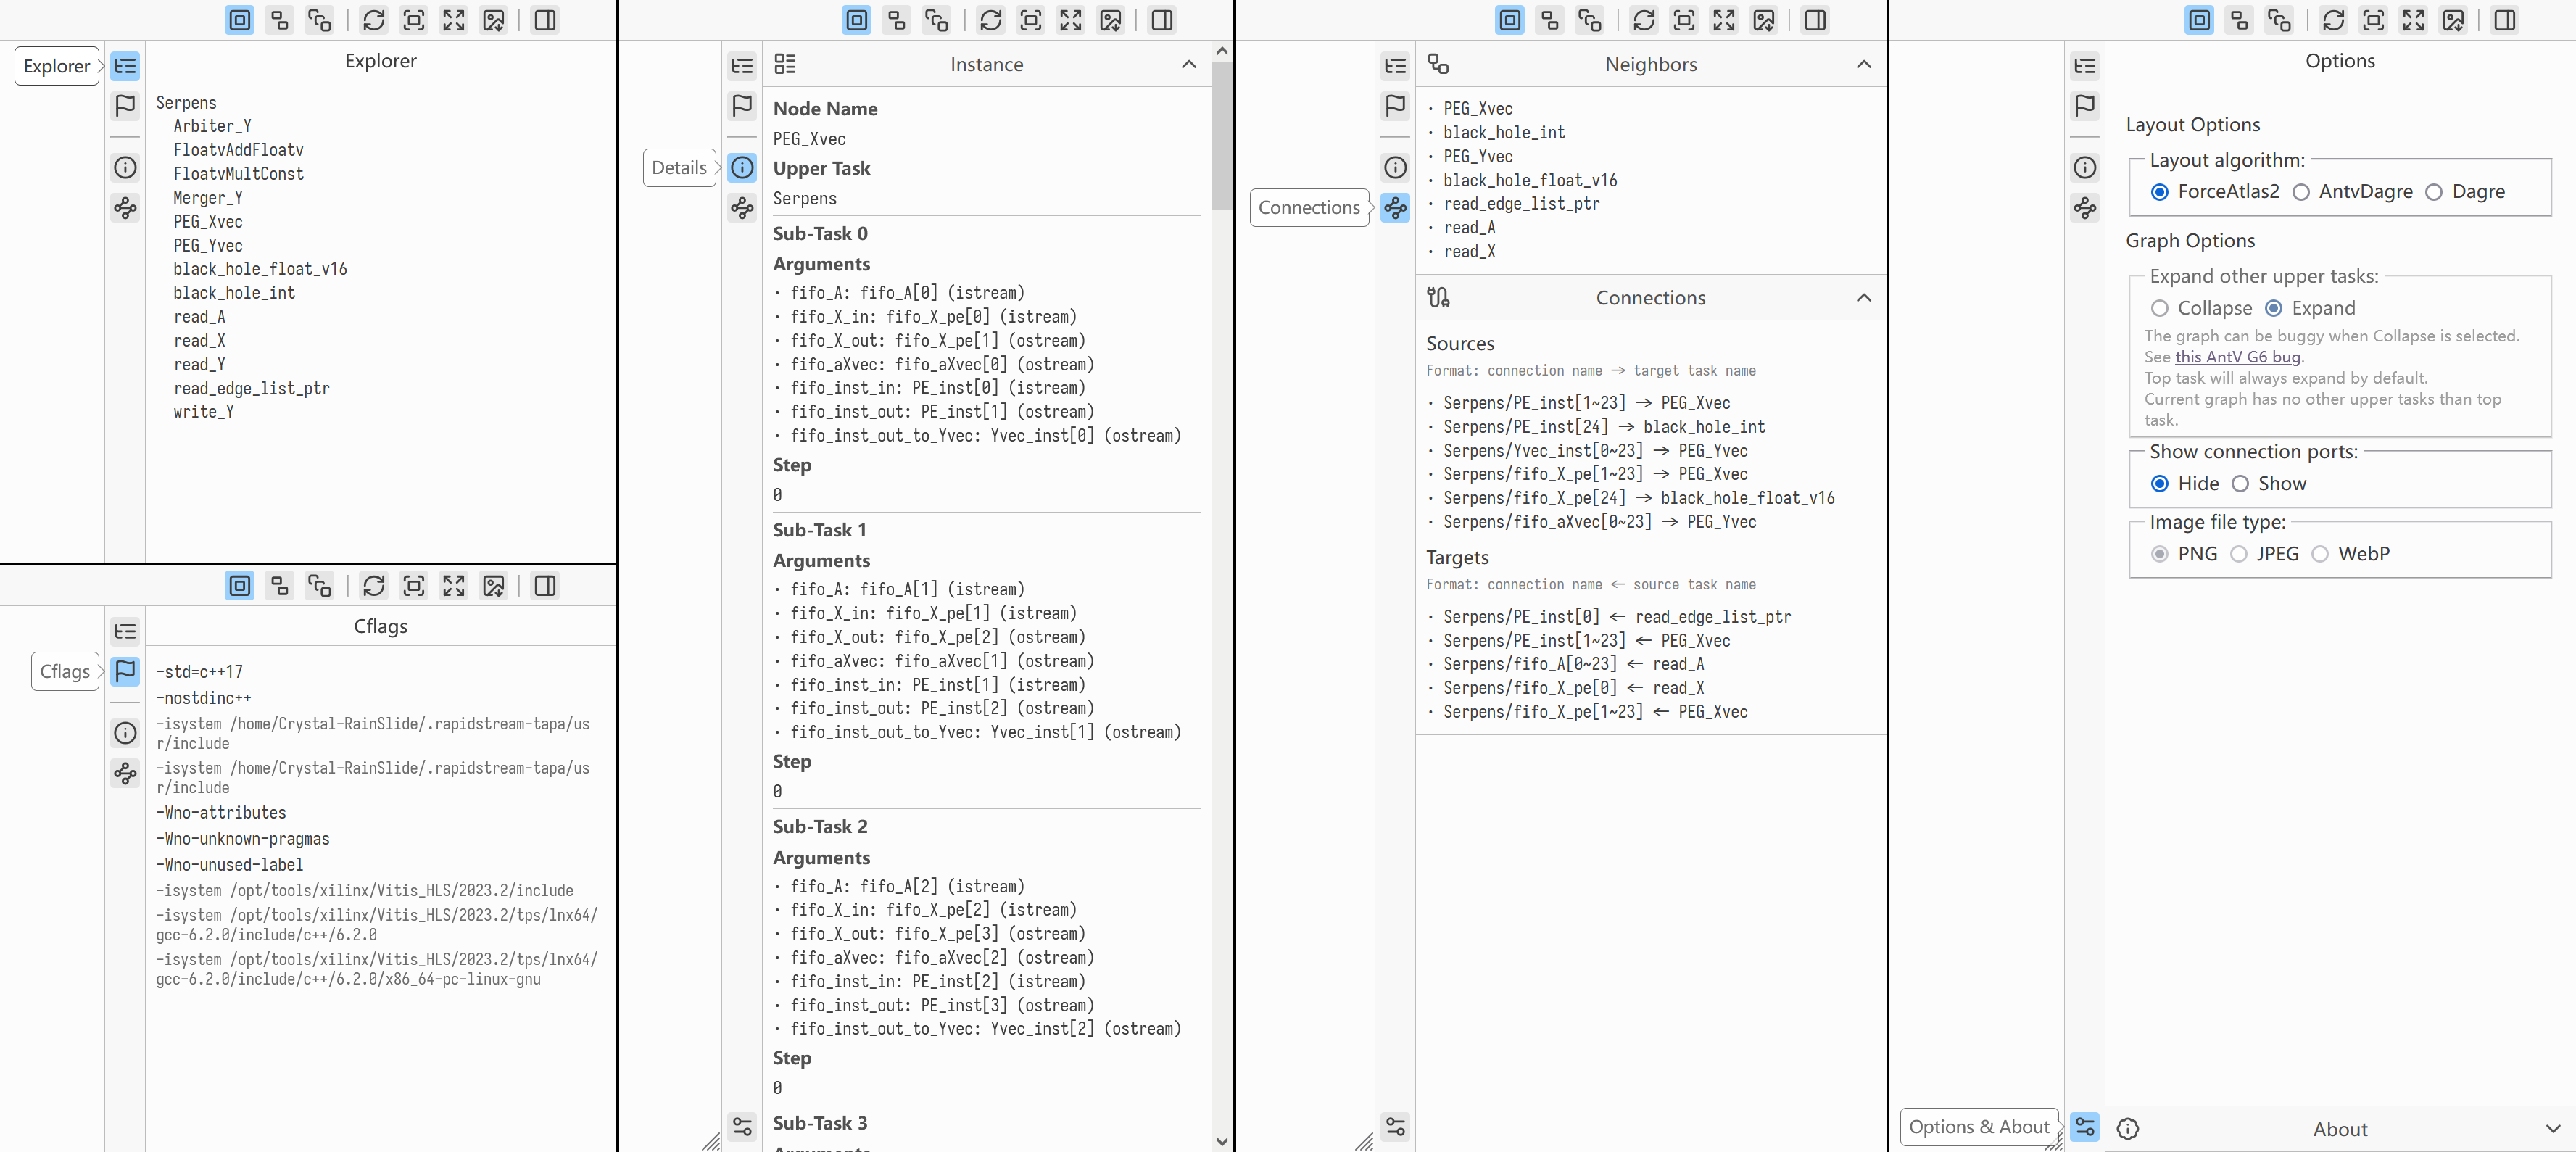
Task: Click the refresh graph icon in Explorer panel toolbar
Action: click(374, 20)
